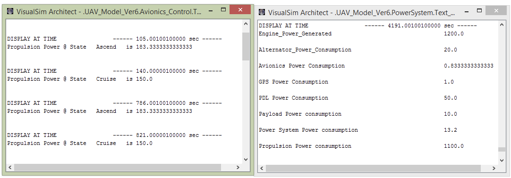Click down arrow of PowerSystem vertical scrollbar
This screenshot has width=511, height=178.
click(x=502, y=161)
